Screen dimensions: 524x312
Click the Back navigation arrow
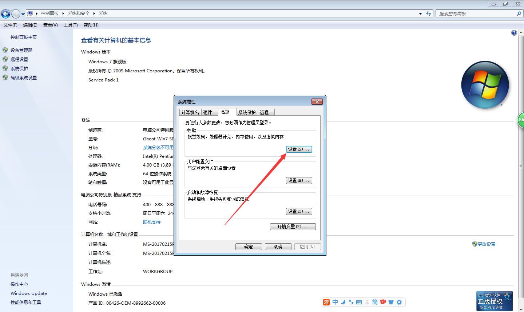click(x=5, y=14)
